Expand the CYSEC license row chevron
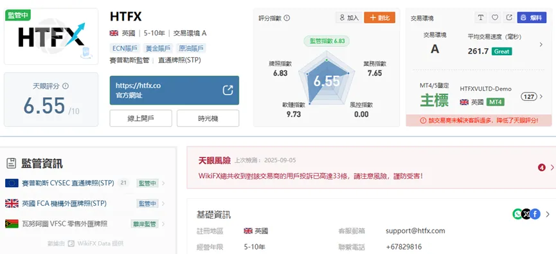556x254 pixels. pos(163,183)
